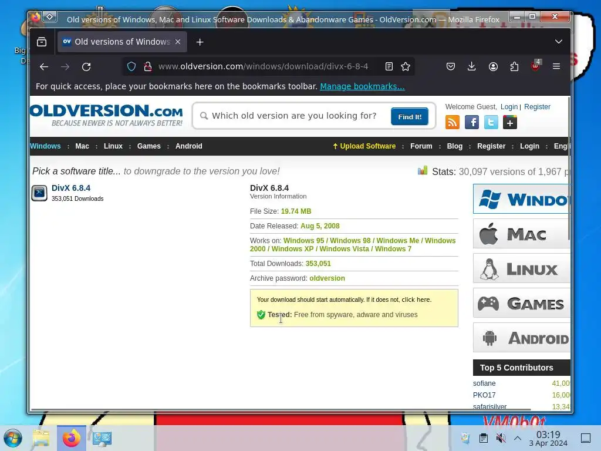Reload the page with the refresh icon
Image resolution: width=601 pixels, height=451 pixels.
tap(86, 67)
